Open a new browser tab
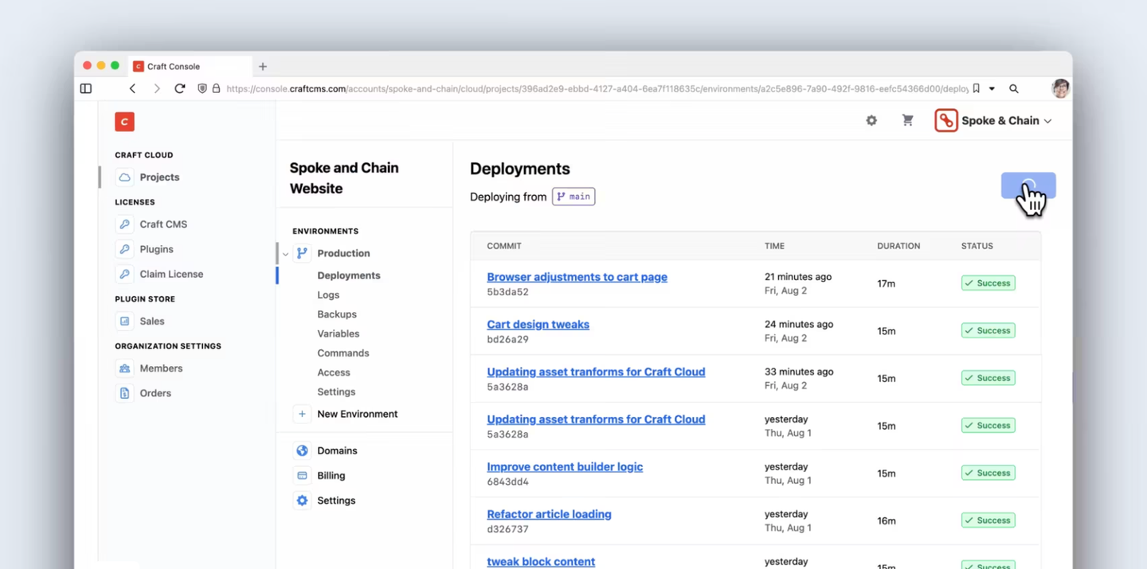Viewport: 1147px width, 569px height. pos(263,67)
